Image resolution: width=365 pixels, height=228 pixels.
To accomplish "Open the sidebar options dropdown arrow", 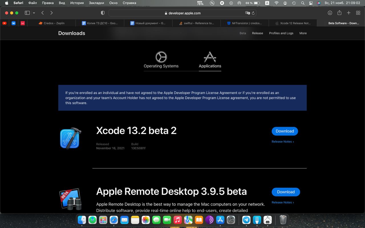I will tap(34, 13).
